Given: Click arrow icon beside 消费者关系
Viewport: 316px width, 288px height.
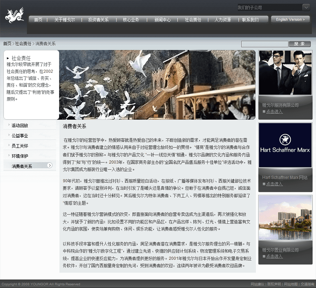Looking at the screenshot, I should [x=50, y=165].
